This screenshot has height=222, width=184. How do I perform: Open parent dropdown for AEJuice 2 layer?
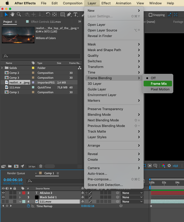click(132, 193)
